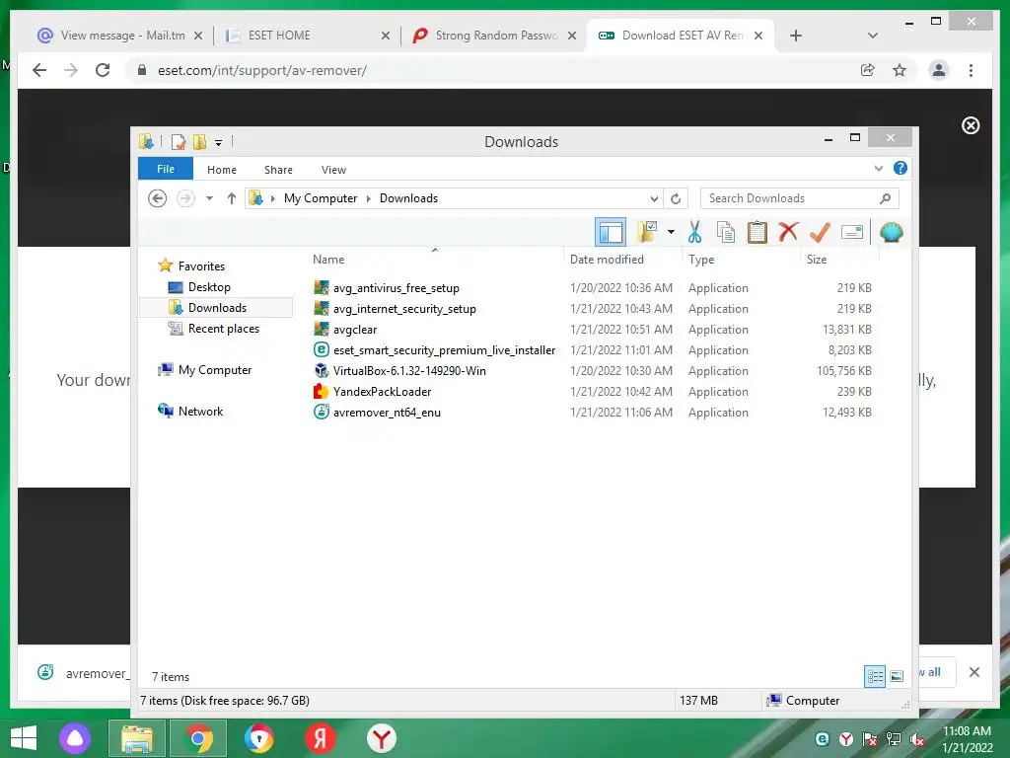Click the Cut scissors icon in Explorer toolbar
The image size is (1010, 758).
coord(694,232)
